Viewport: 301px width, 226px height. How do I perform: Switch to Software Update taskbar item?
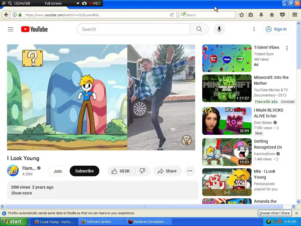(x=101, y=222)
